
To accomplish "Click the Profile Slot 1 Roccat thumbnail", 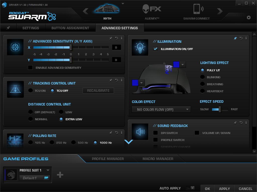I will pyautogui.click(x=11, y=175).
